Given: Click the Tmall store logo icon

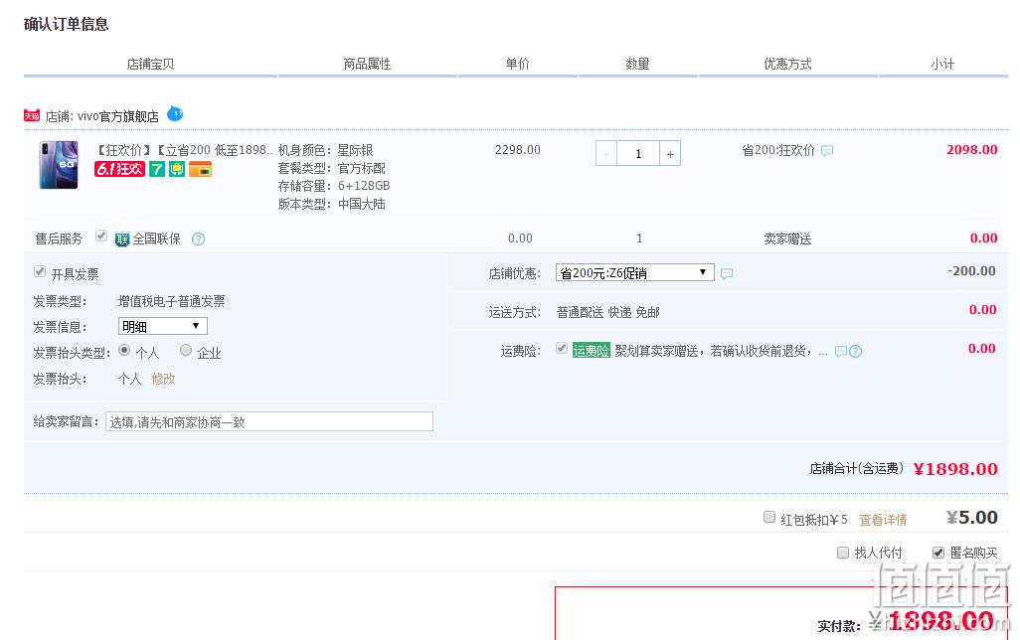Looking at the screenshot, I should pyautogui.click(x=31, y=115).
